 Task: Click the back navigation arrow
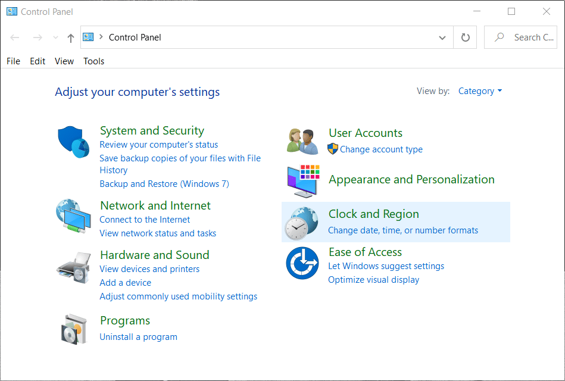14,37
